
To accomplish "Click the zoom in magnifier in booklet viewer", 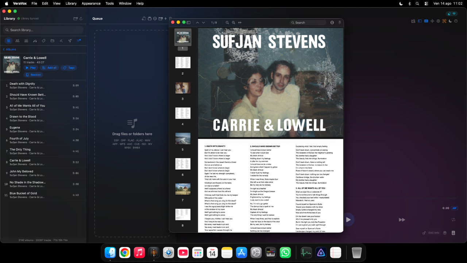I will 233,23.
